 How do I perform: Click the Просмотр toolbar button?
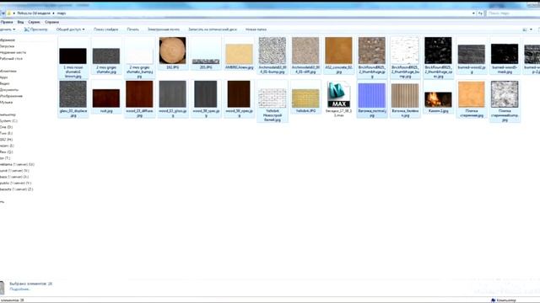[x=35, y=29]
